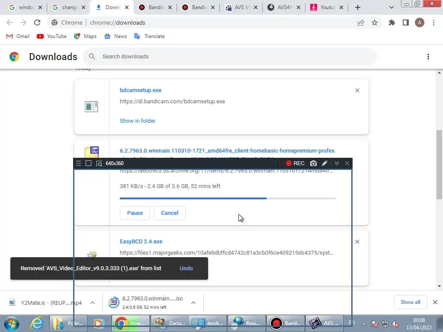Take a screenshot with Bandicam camera icon
443x332 pixels.
point(313,163)
